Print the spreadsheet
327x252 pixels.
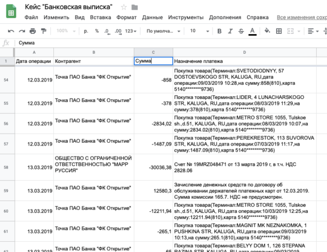(x=33, y=31)
